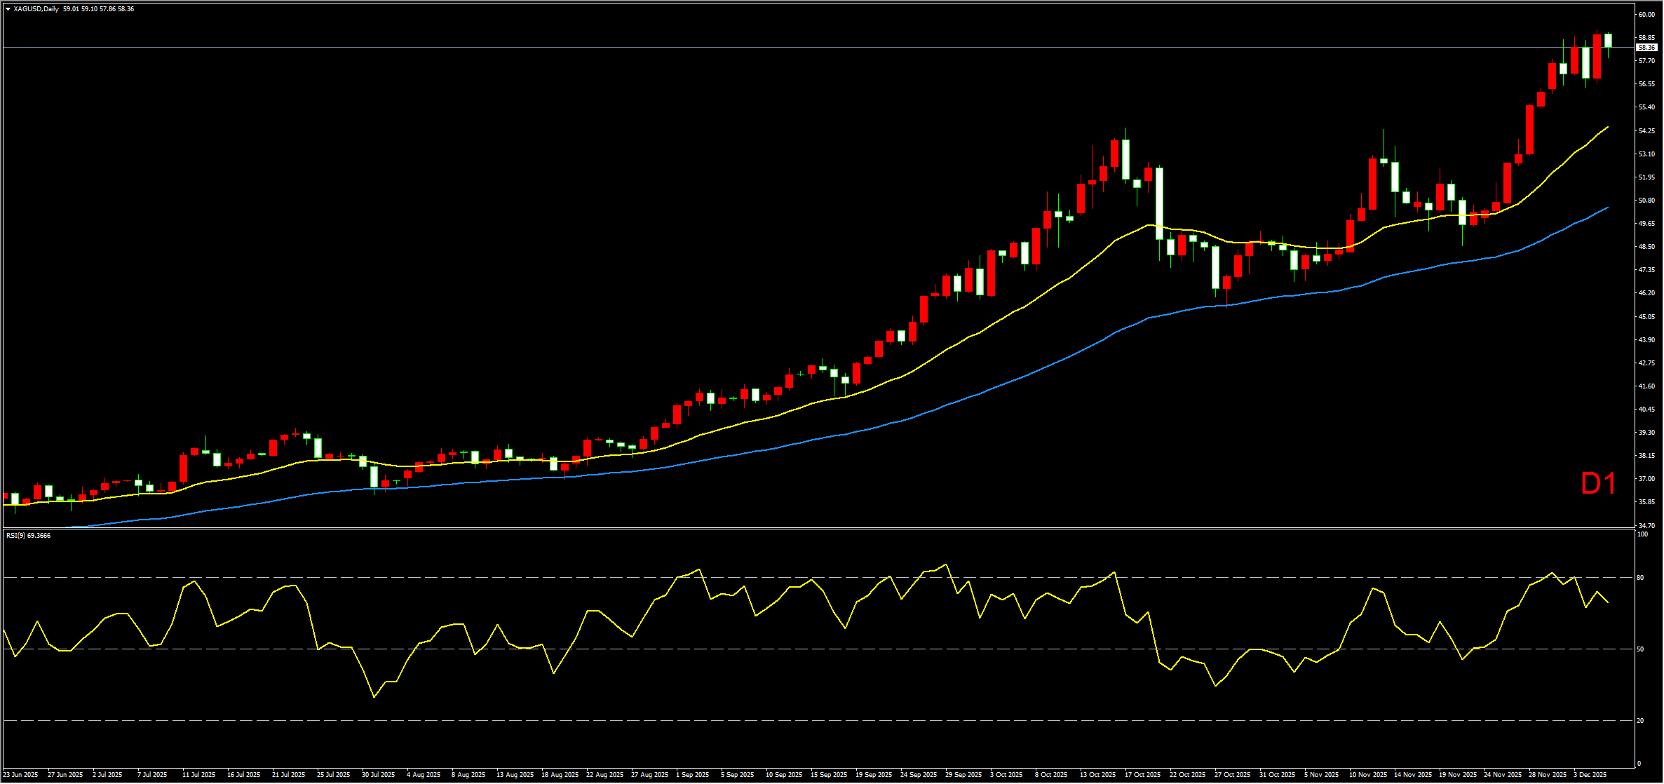Click the 53.10 price scale value

[1646, 154]
